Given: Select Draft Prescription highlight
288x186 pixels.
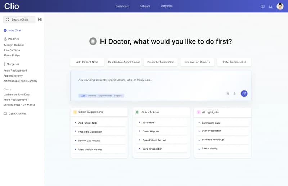Looking at the screenshot, I should point(222,131).
